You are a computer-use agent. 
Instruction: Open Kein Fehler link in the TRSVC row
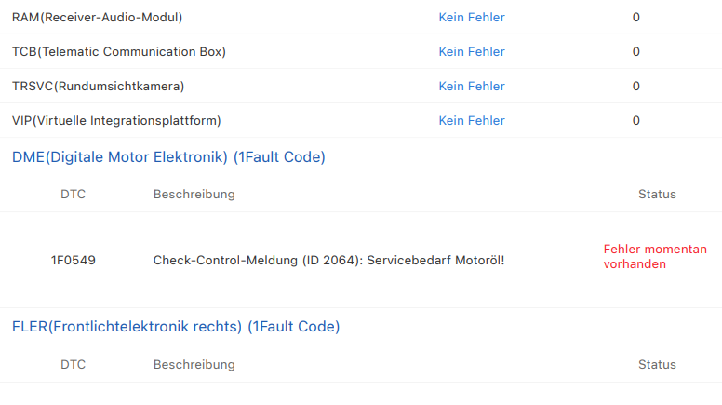point(472,86)
